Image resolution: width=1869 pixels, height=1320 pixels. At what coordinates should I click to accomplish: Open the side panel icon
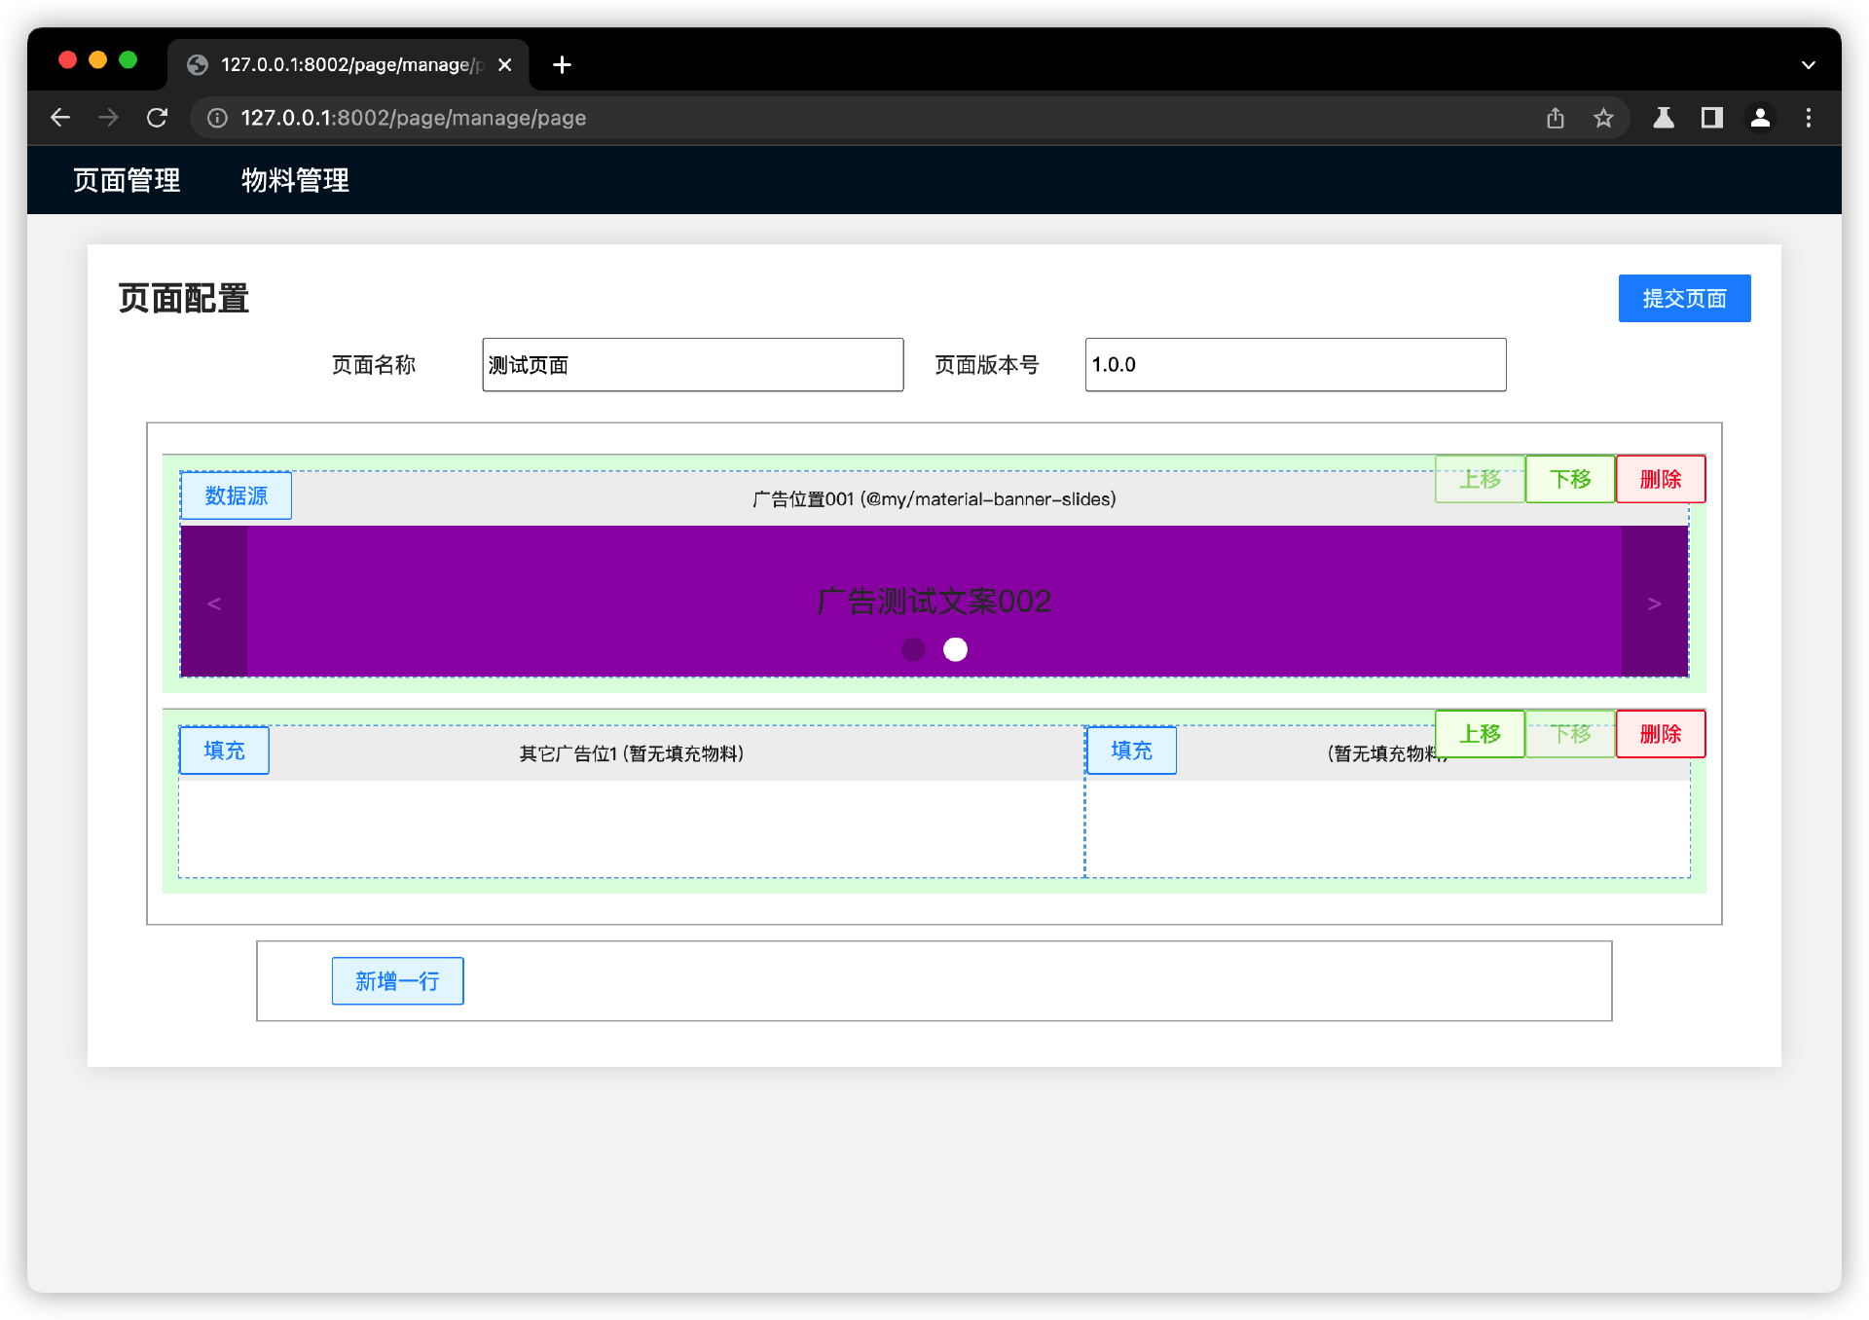1711,118
